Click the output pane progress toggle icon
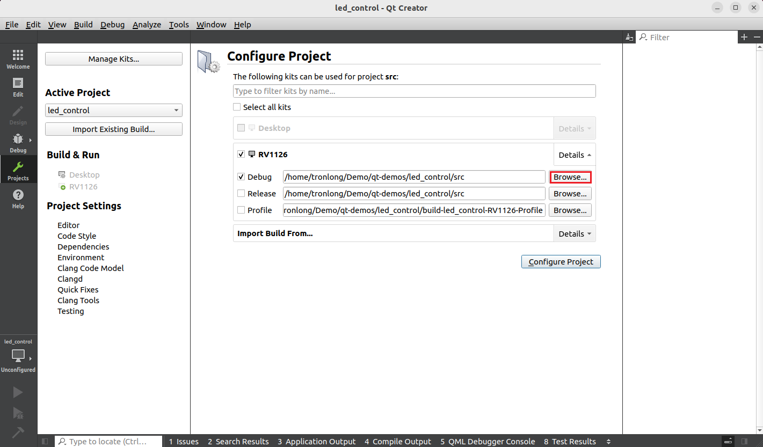Screen dimensions: 763x447 pos(728,442)
